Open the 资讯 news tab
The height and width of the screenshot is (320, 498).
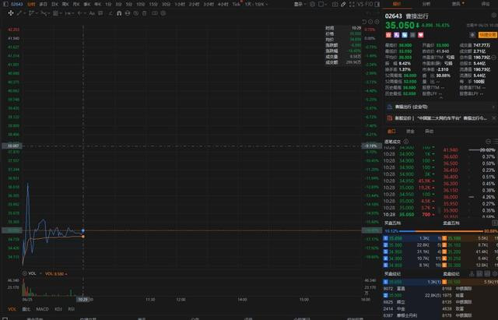(456, 4)
